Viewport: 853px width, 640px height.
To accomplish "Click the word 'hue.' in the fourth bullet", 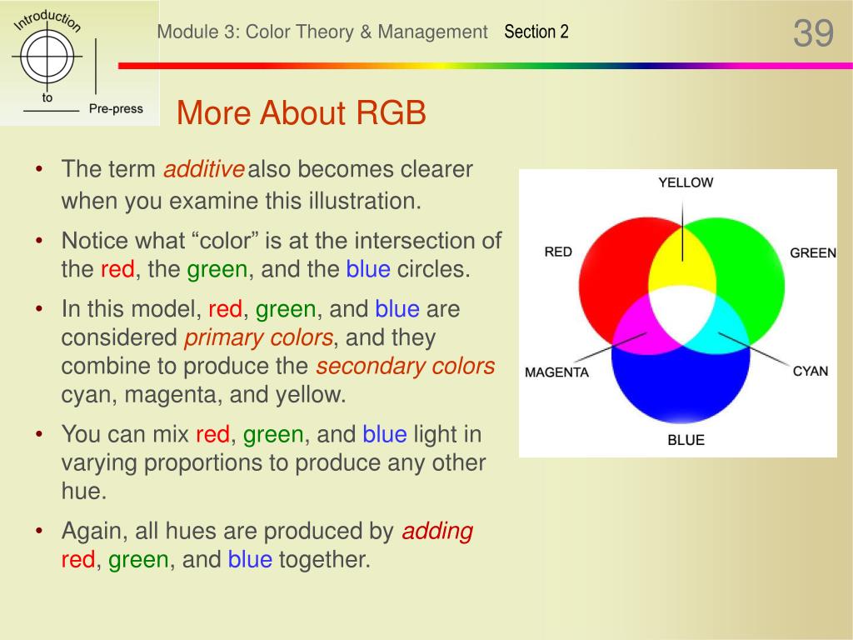I will [x=84, y=492].
